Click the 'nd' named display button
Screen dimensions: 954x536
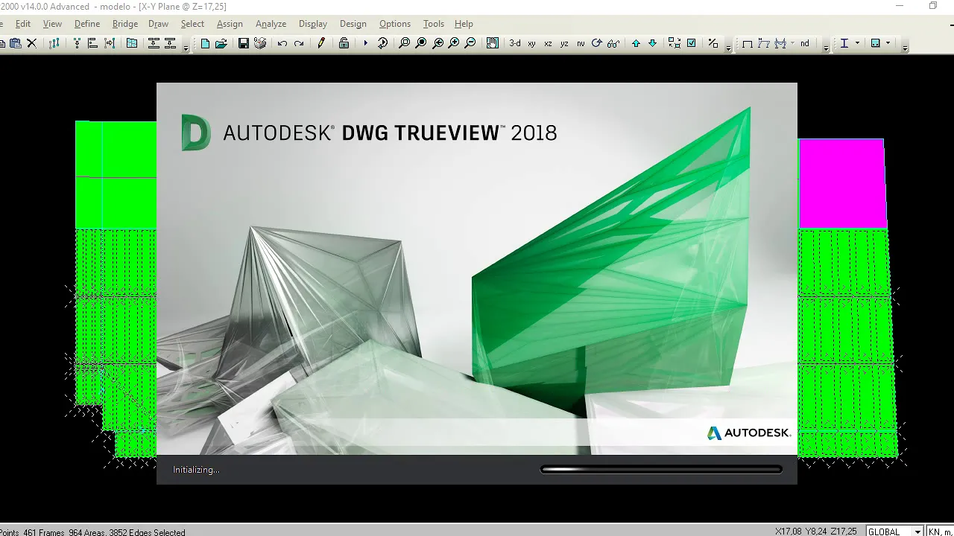[805, 43]
